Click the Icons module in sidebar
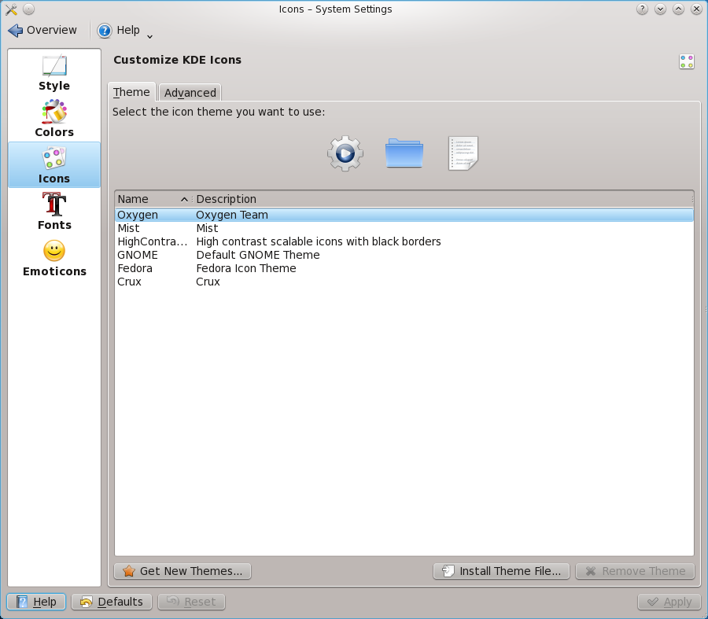The height and width of the screenshot is (619, 708). coord(54,165)
